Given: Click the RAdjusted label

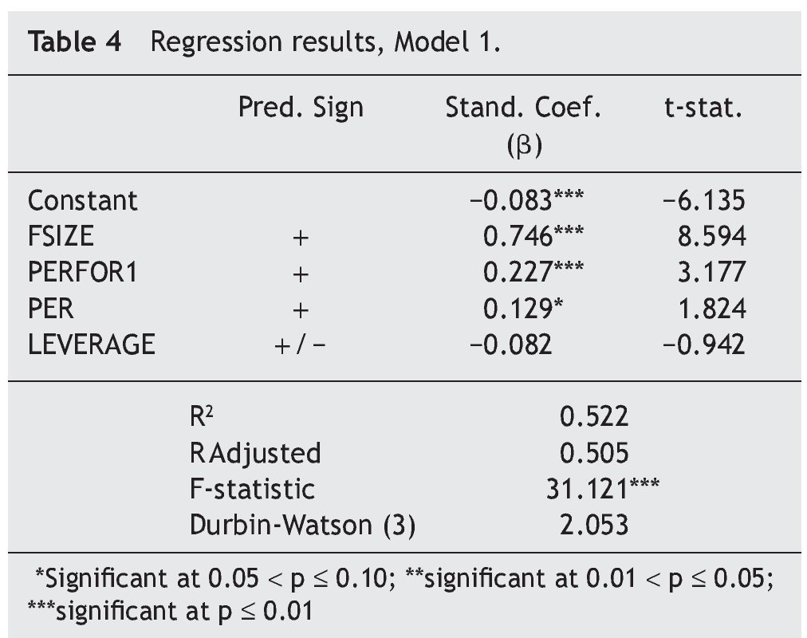Looking at the screenshot, I should tap(255, 452).
